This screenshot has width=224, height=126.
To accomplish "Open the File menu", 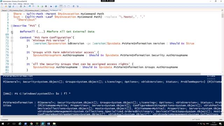I will point(2,4).
